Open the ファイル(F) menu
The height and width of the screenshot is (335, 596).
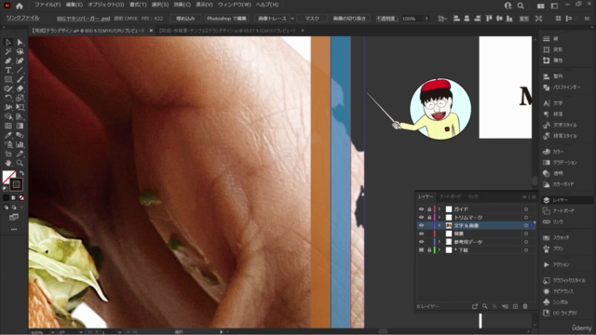(x=47, y=5)
